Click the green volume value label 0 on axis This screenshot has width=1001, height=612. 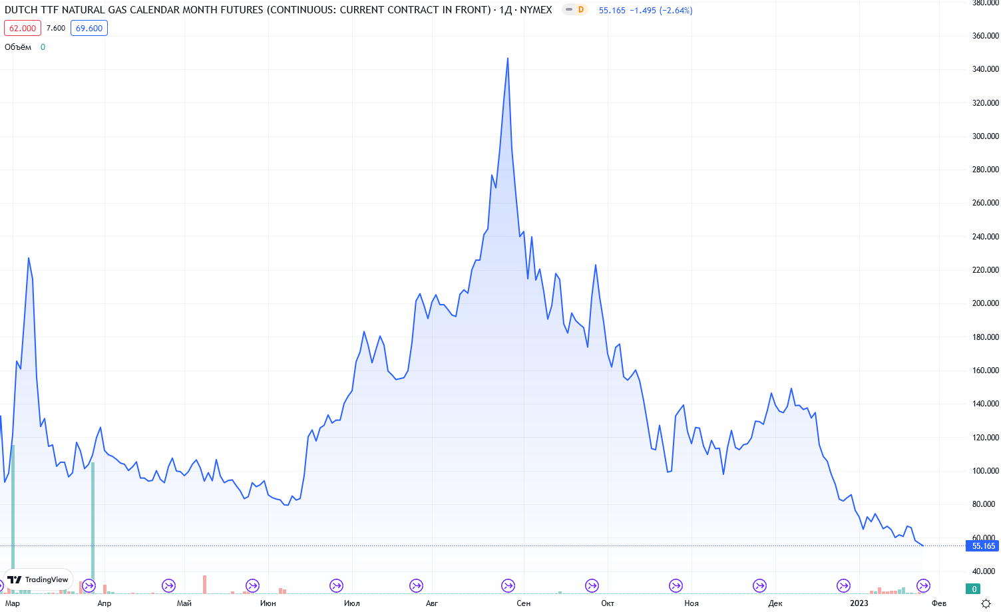click(x=974, y=589)
